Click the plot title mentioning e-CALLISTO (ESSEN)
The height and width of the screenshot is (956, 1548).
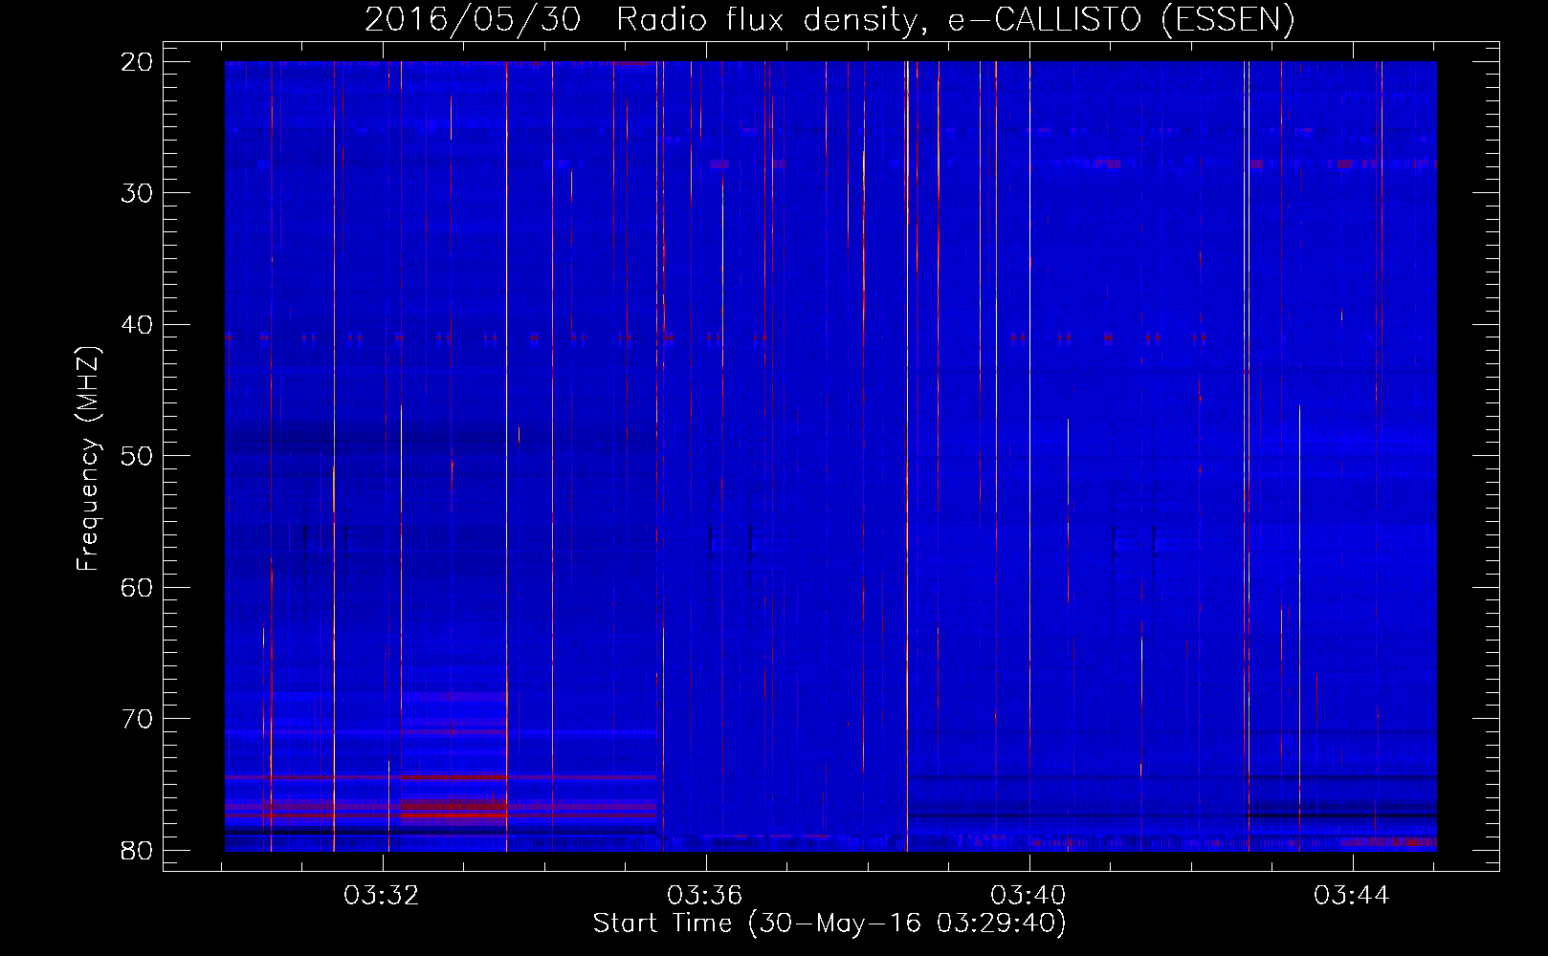click(829, 19)
